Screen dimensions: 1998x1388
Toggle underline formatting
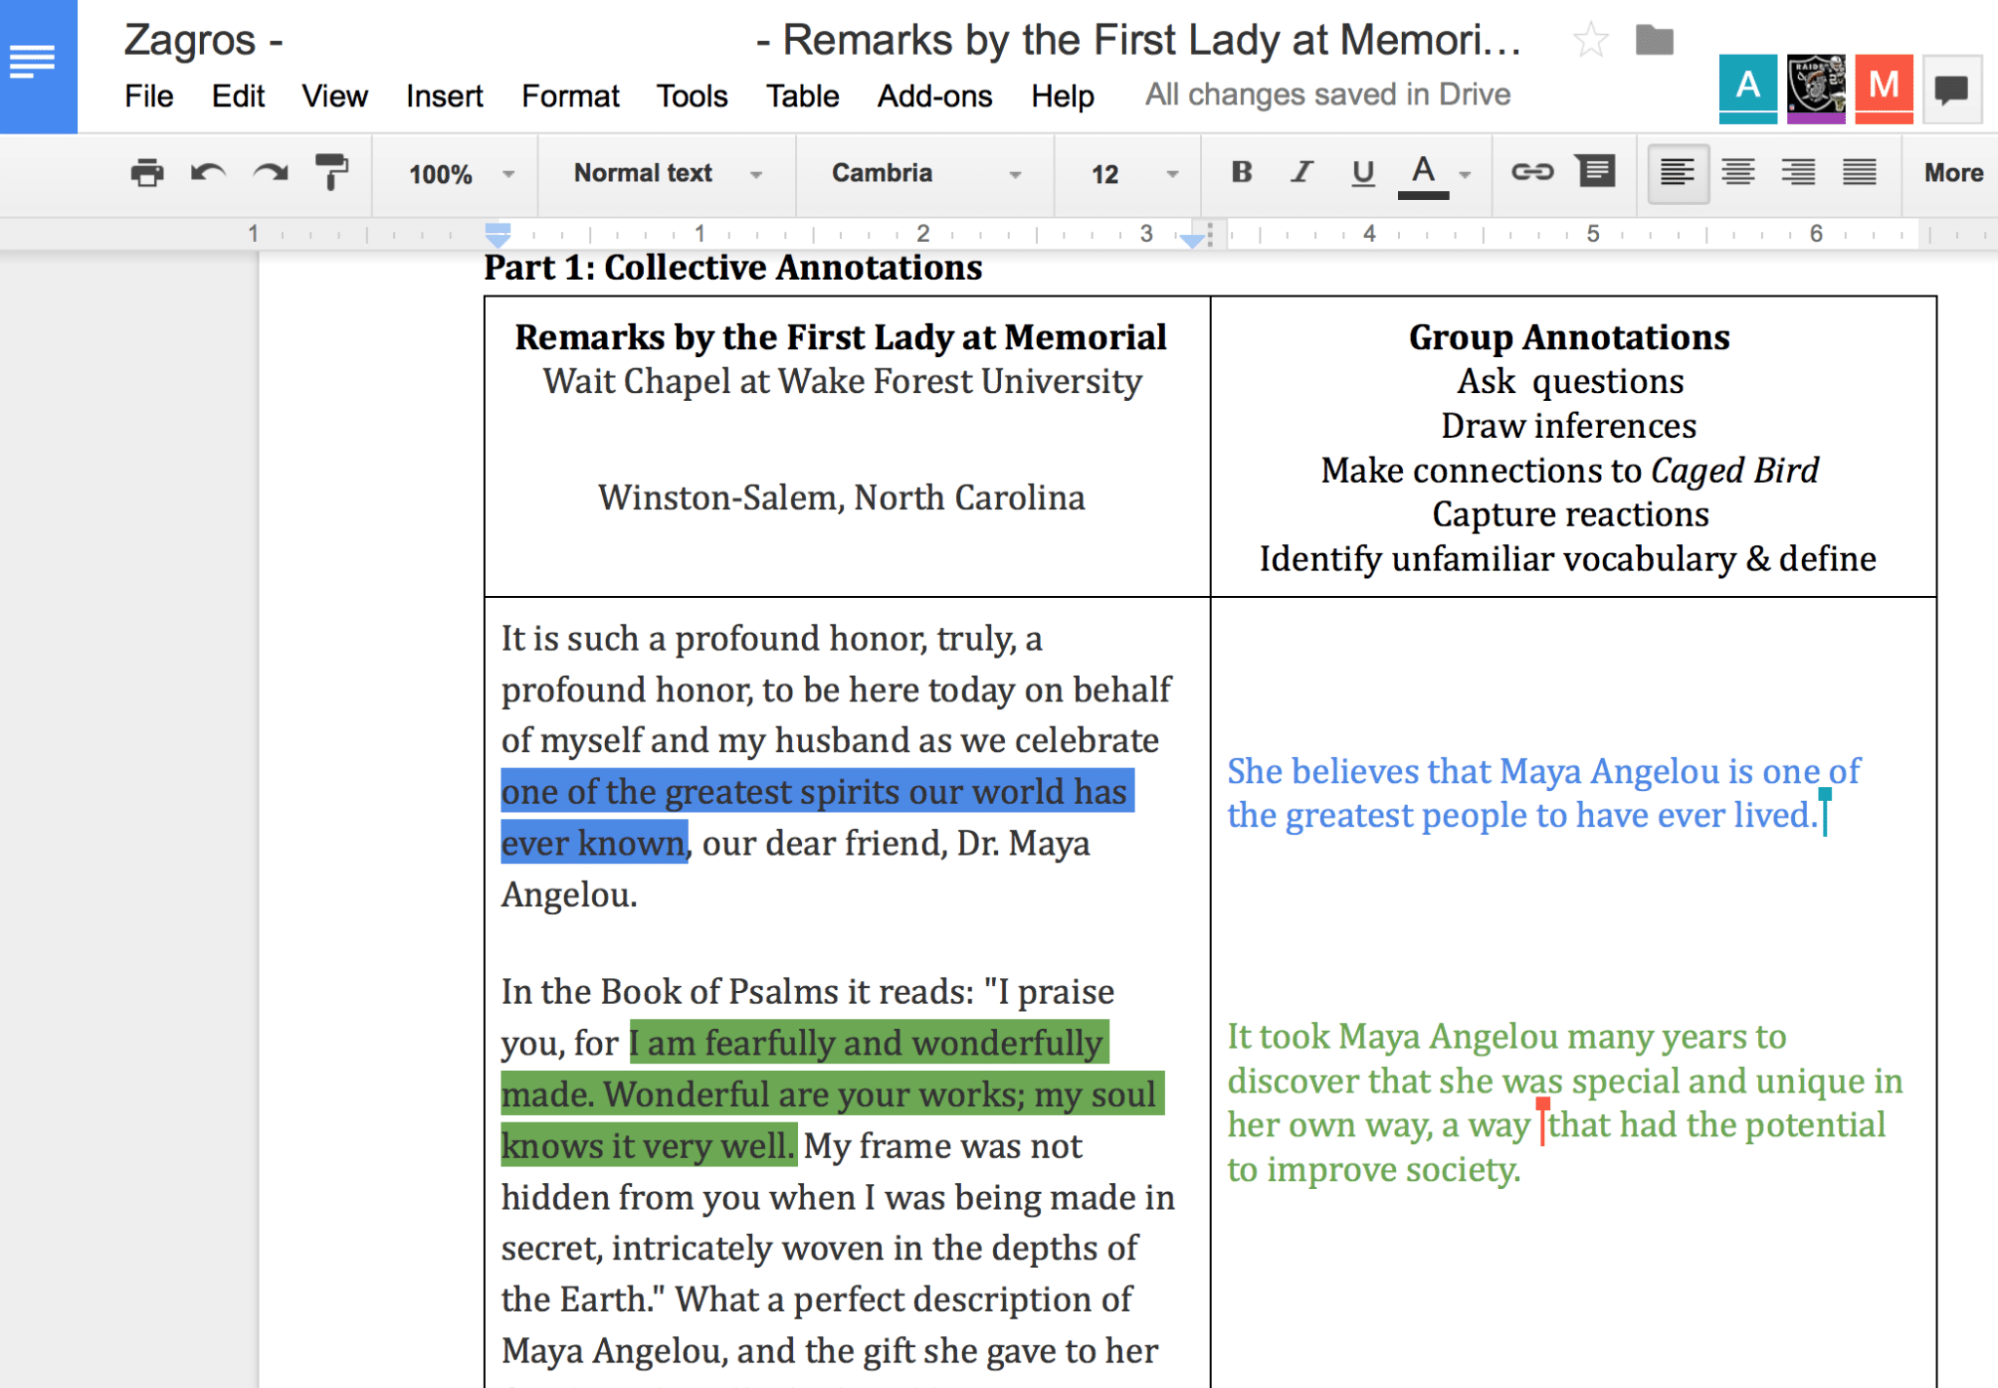tap(1363, 173)
